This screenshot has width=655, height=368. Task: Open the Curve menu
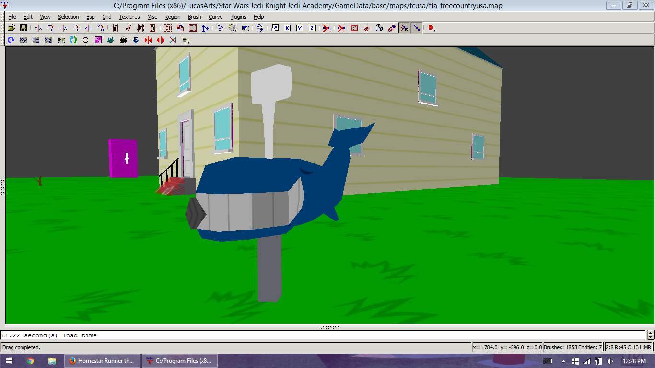(x=216, y=17)
